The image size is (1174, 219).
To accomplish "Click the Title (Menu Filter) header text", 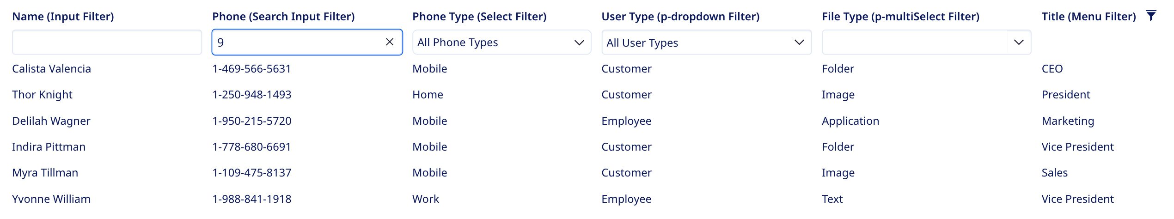I will 1088,17.
